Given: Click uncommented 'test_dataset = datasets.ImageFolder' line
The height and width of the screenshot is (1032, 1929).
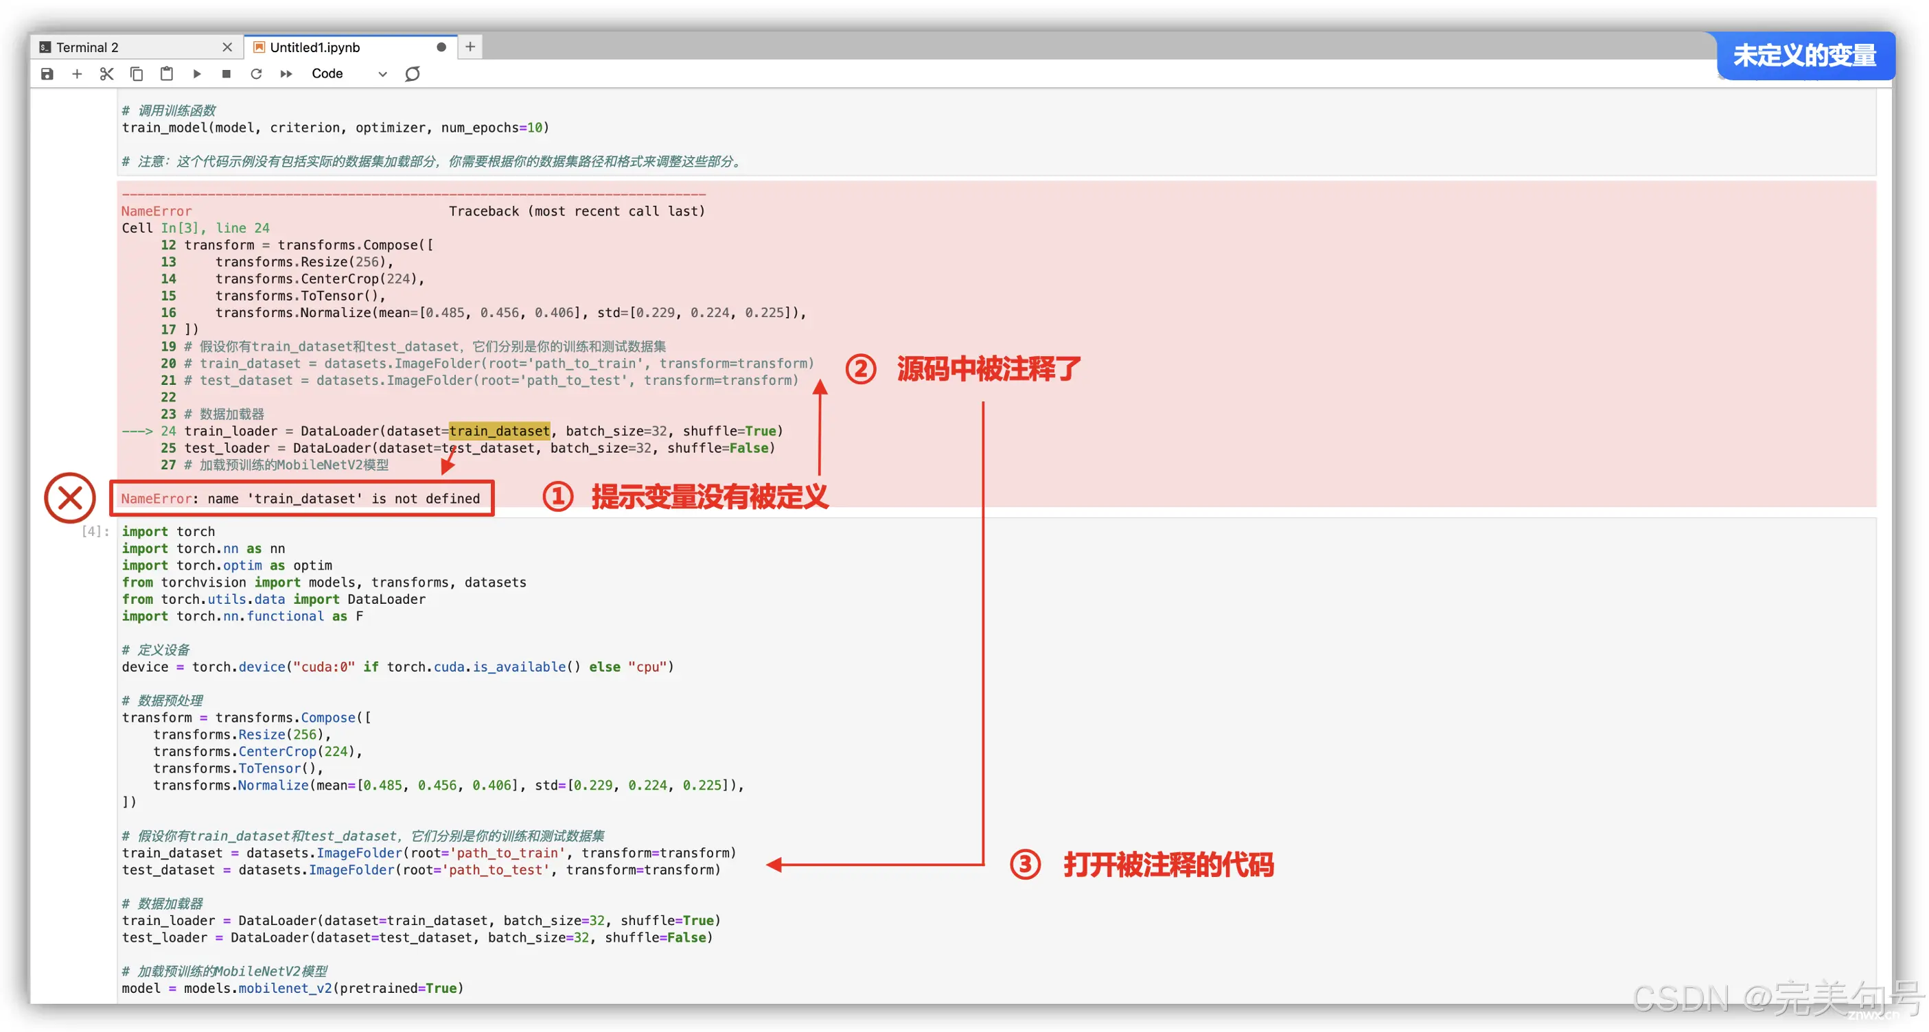Looking at the screenshot, I should coord(421,870).
